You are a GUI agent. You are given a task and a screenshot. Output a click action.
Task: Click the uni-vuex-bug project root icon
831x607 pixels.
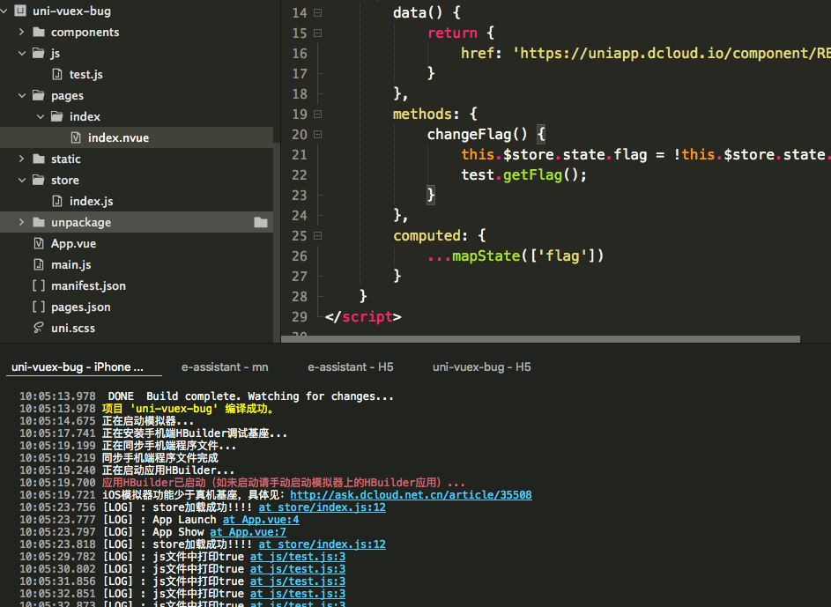click(21, 11)
